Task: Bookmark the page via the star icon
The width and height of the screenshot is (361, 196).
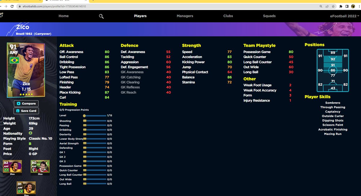Action: [x=333, y=5]
